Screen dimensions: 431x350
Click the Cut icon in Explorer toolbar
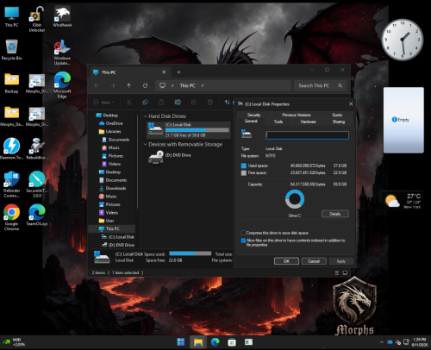[129, 103]
